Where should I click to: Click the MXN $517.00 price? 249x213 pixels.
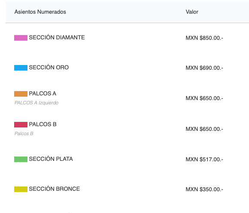click(204, 160)
